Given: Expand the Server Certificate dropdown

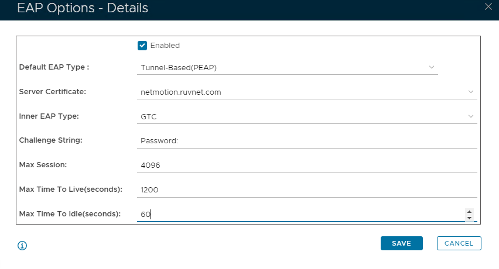Looking at the screenshot, I should pos(307,92).
